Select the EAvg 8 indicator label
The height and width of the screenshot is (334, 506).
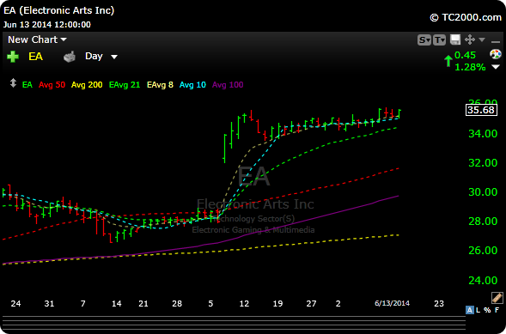click(160, 85)
